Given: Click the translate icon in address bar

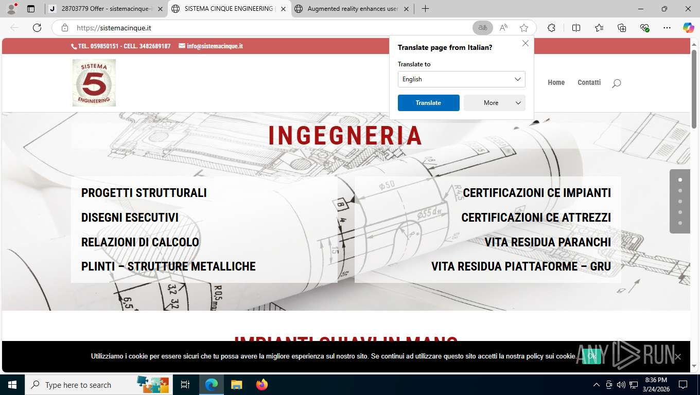Looking at the screenshot, I should point(483,28).
